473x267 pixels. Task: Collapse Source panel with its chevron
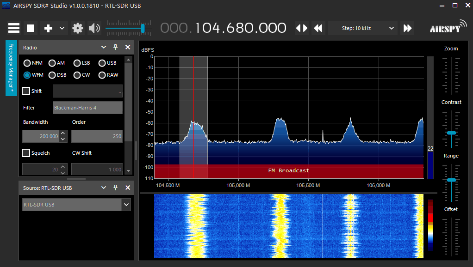[x=104, y=188]
